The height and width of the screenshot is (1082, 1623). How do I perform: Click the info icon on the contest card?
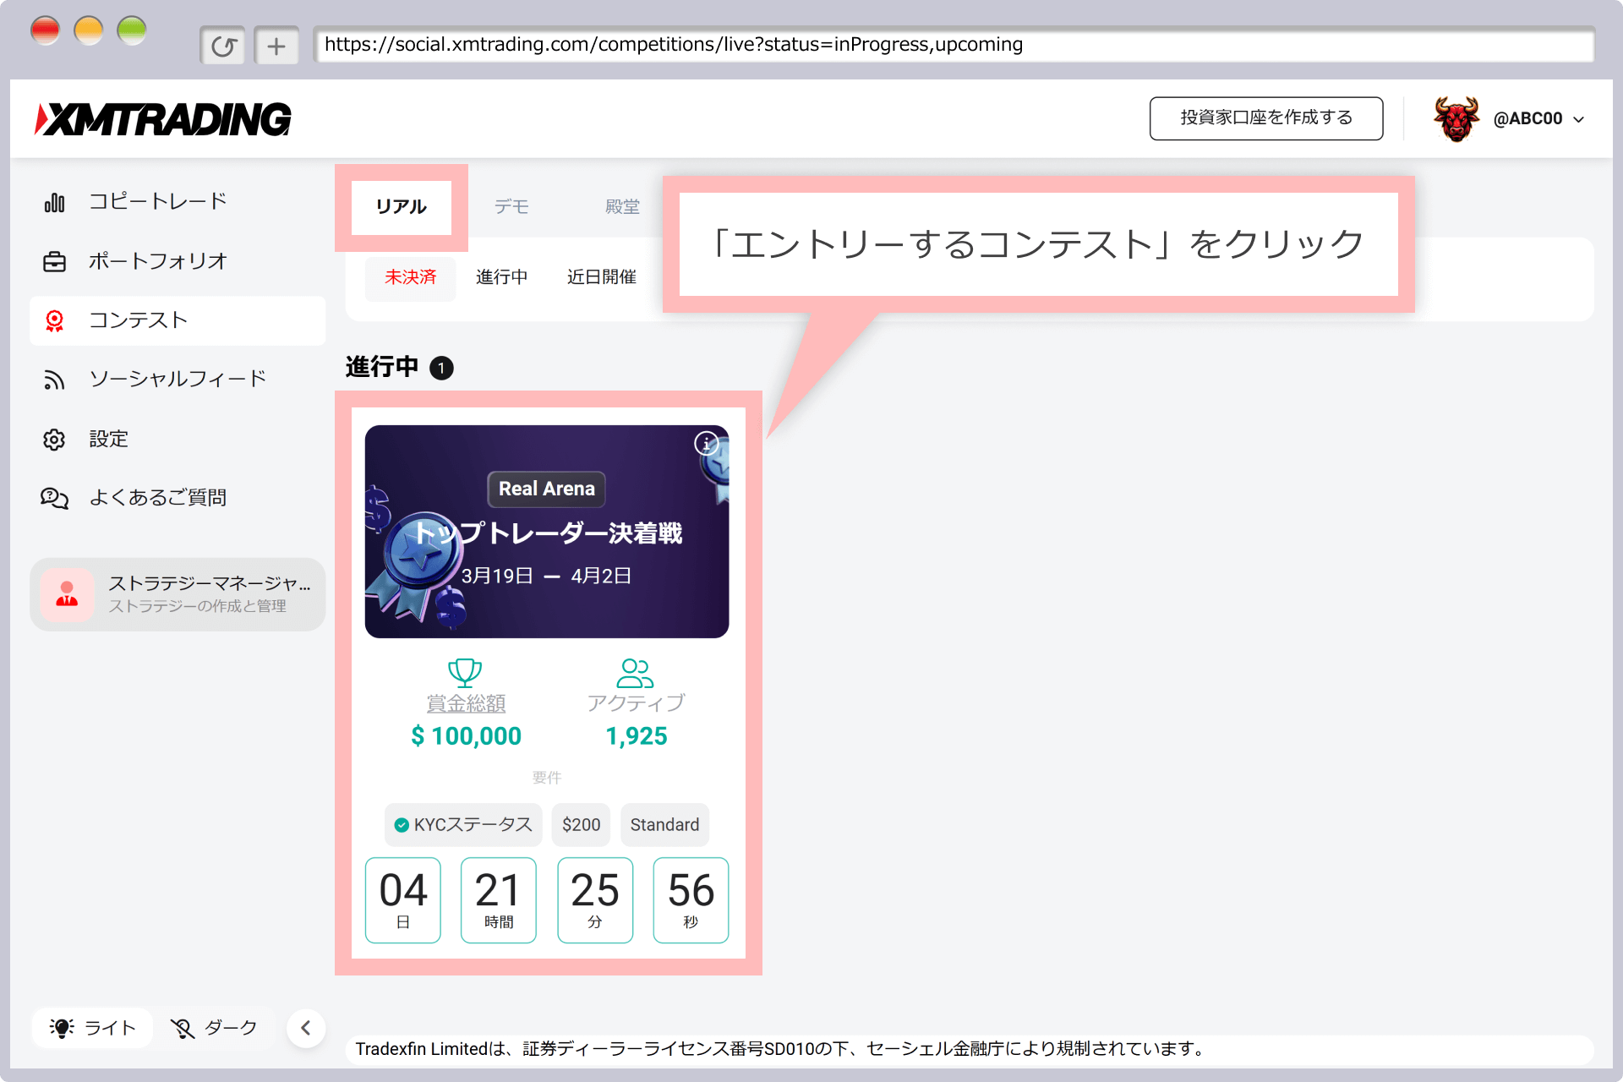tap(707, 444)
